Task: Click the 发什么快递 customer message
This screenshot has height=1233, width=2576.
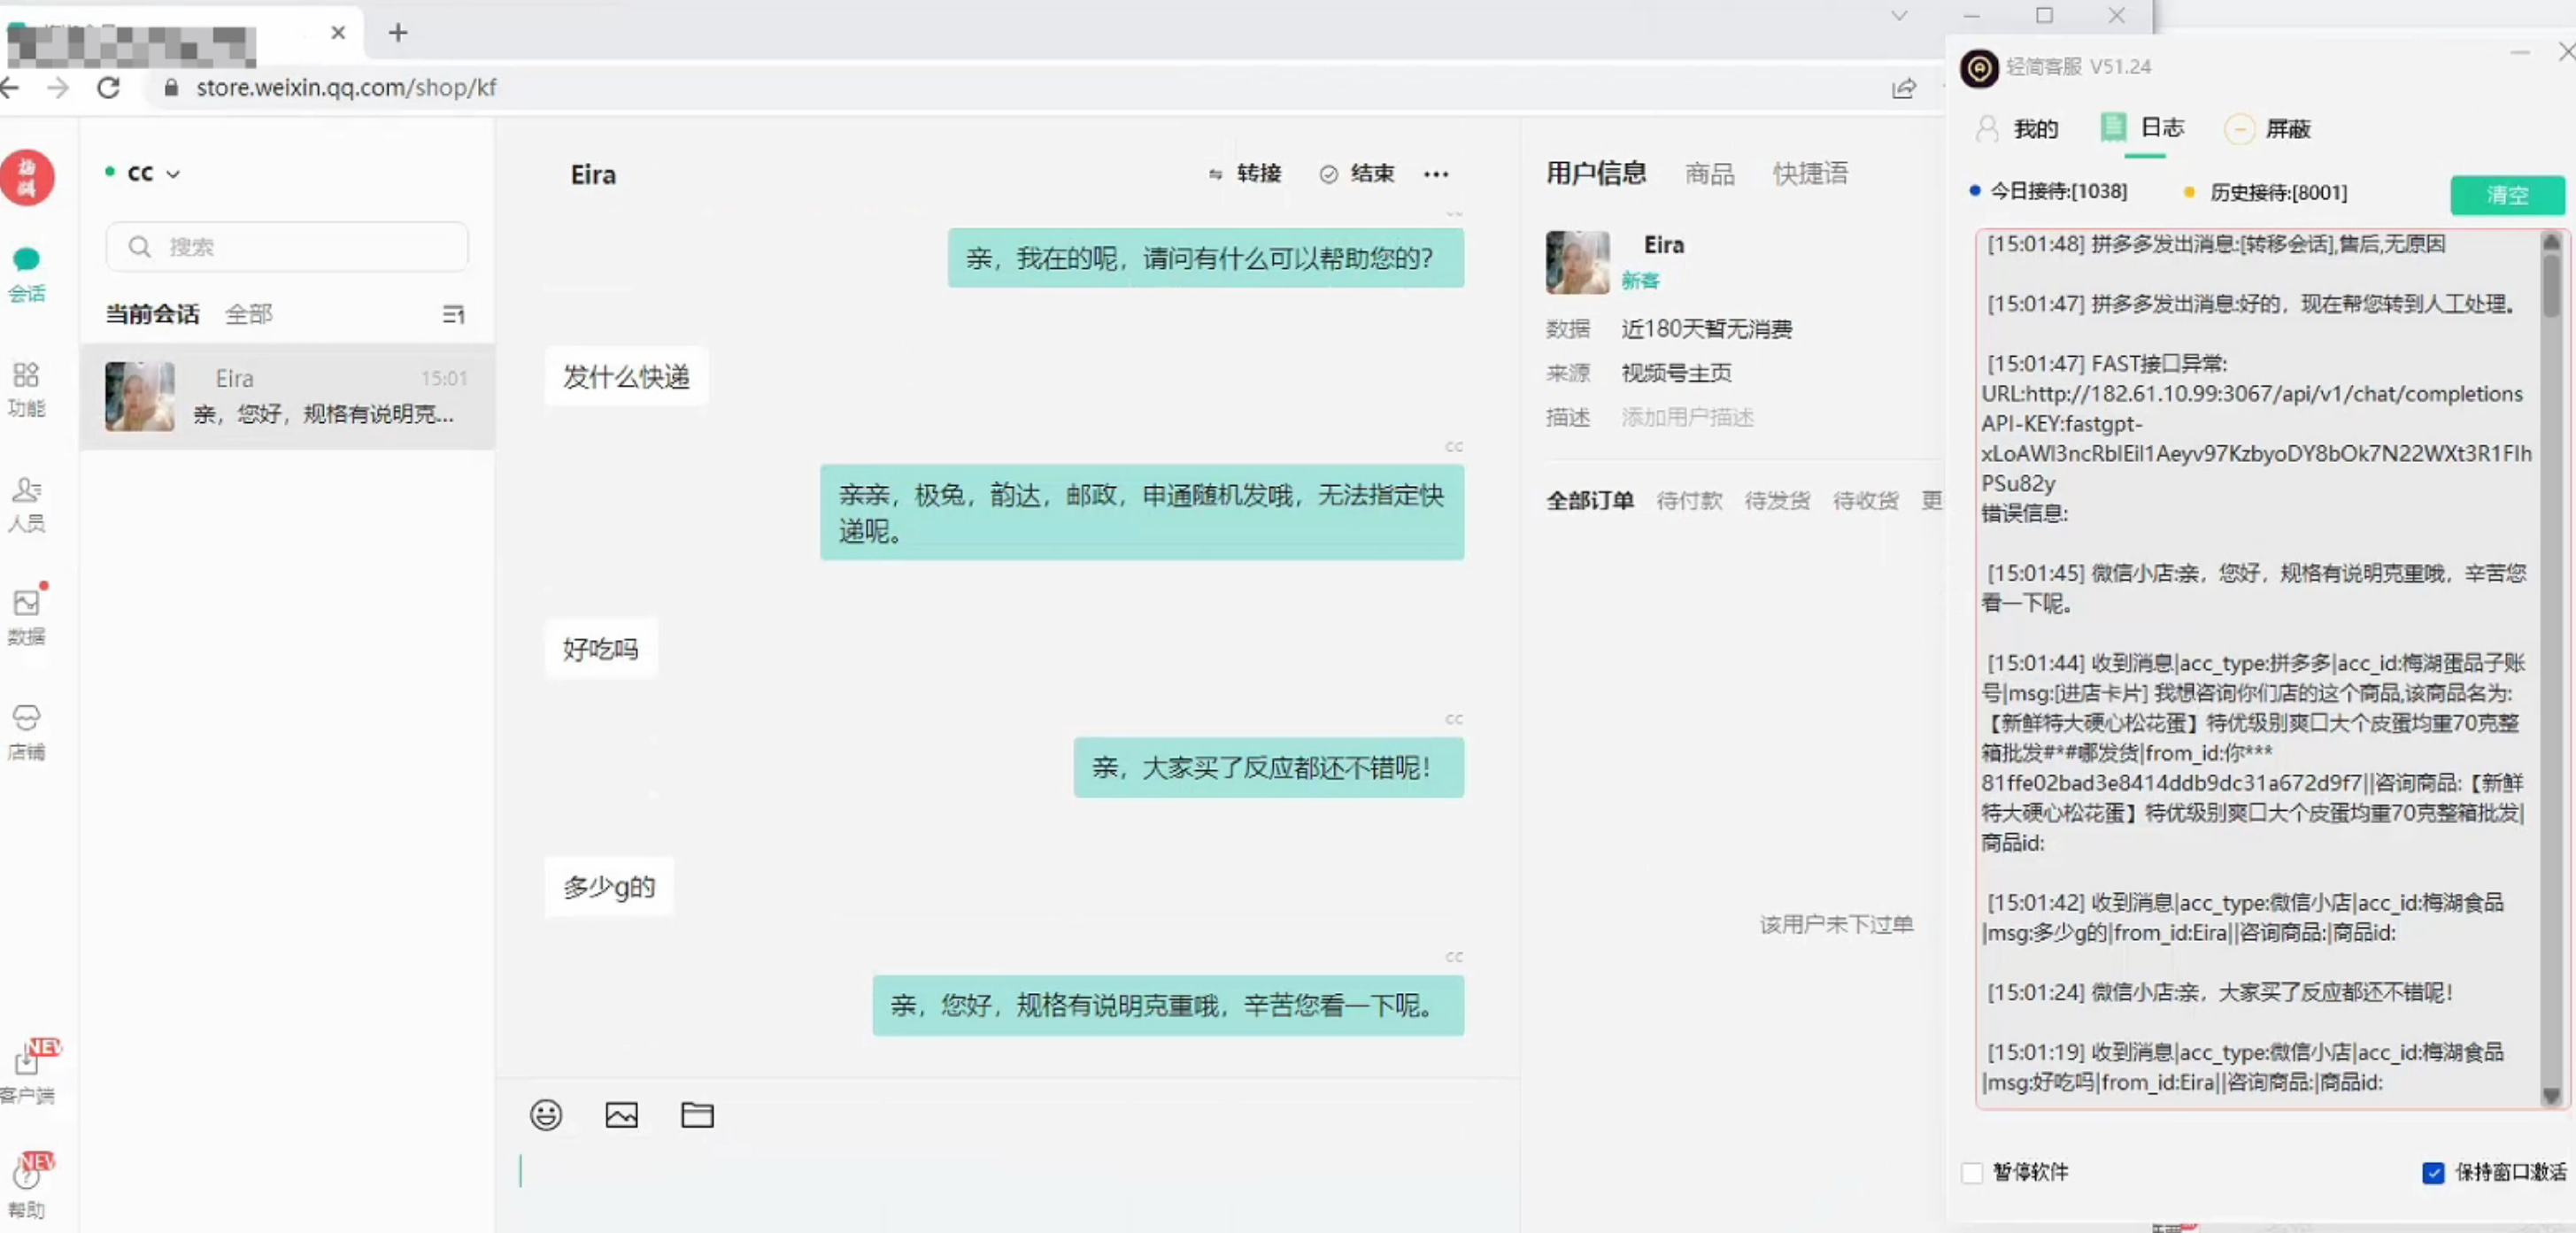Action: [x=627, y=377]
